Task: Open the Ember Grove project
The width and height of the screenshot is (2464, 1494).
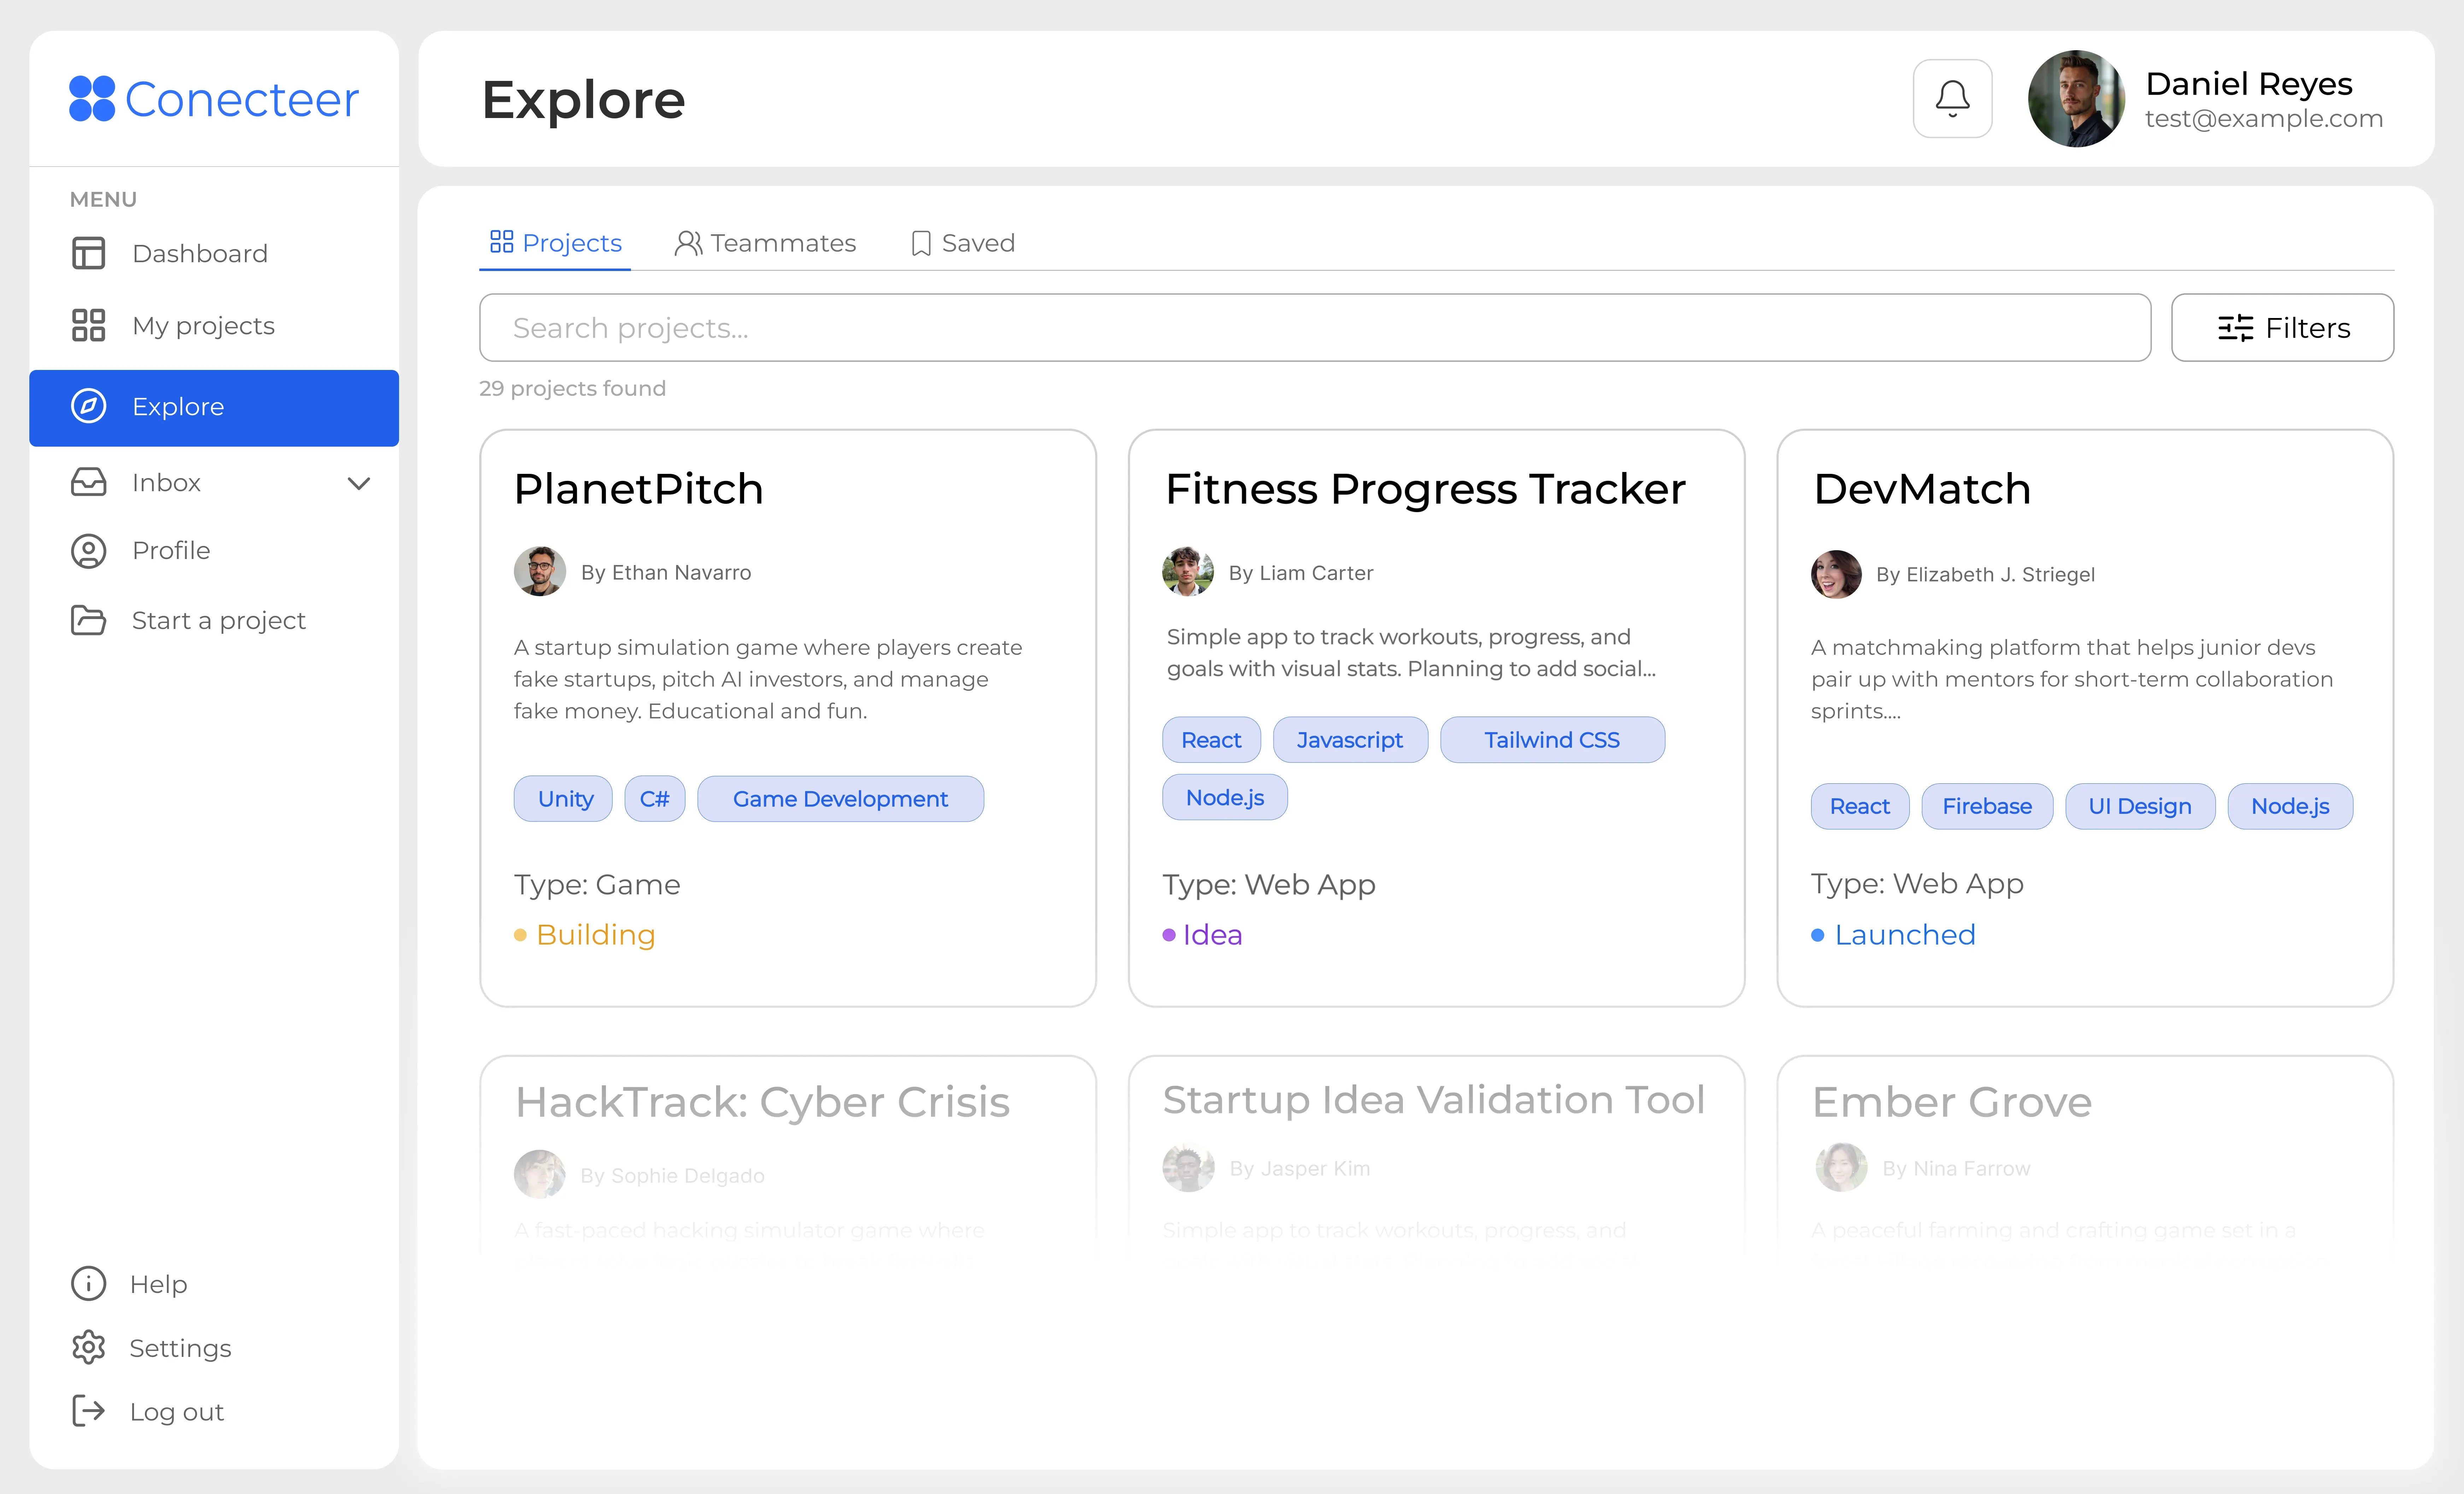Action: pyautogui.click(x=1952, y=1102)
